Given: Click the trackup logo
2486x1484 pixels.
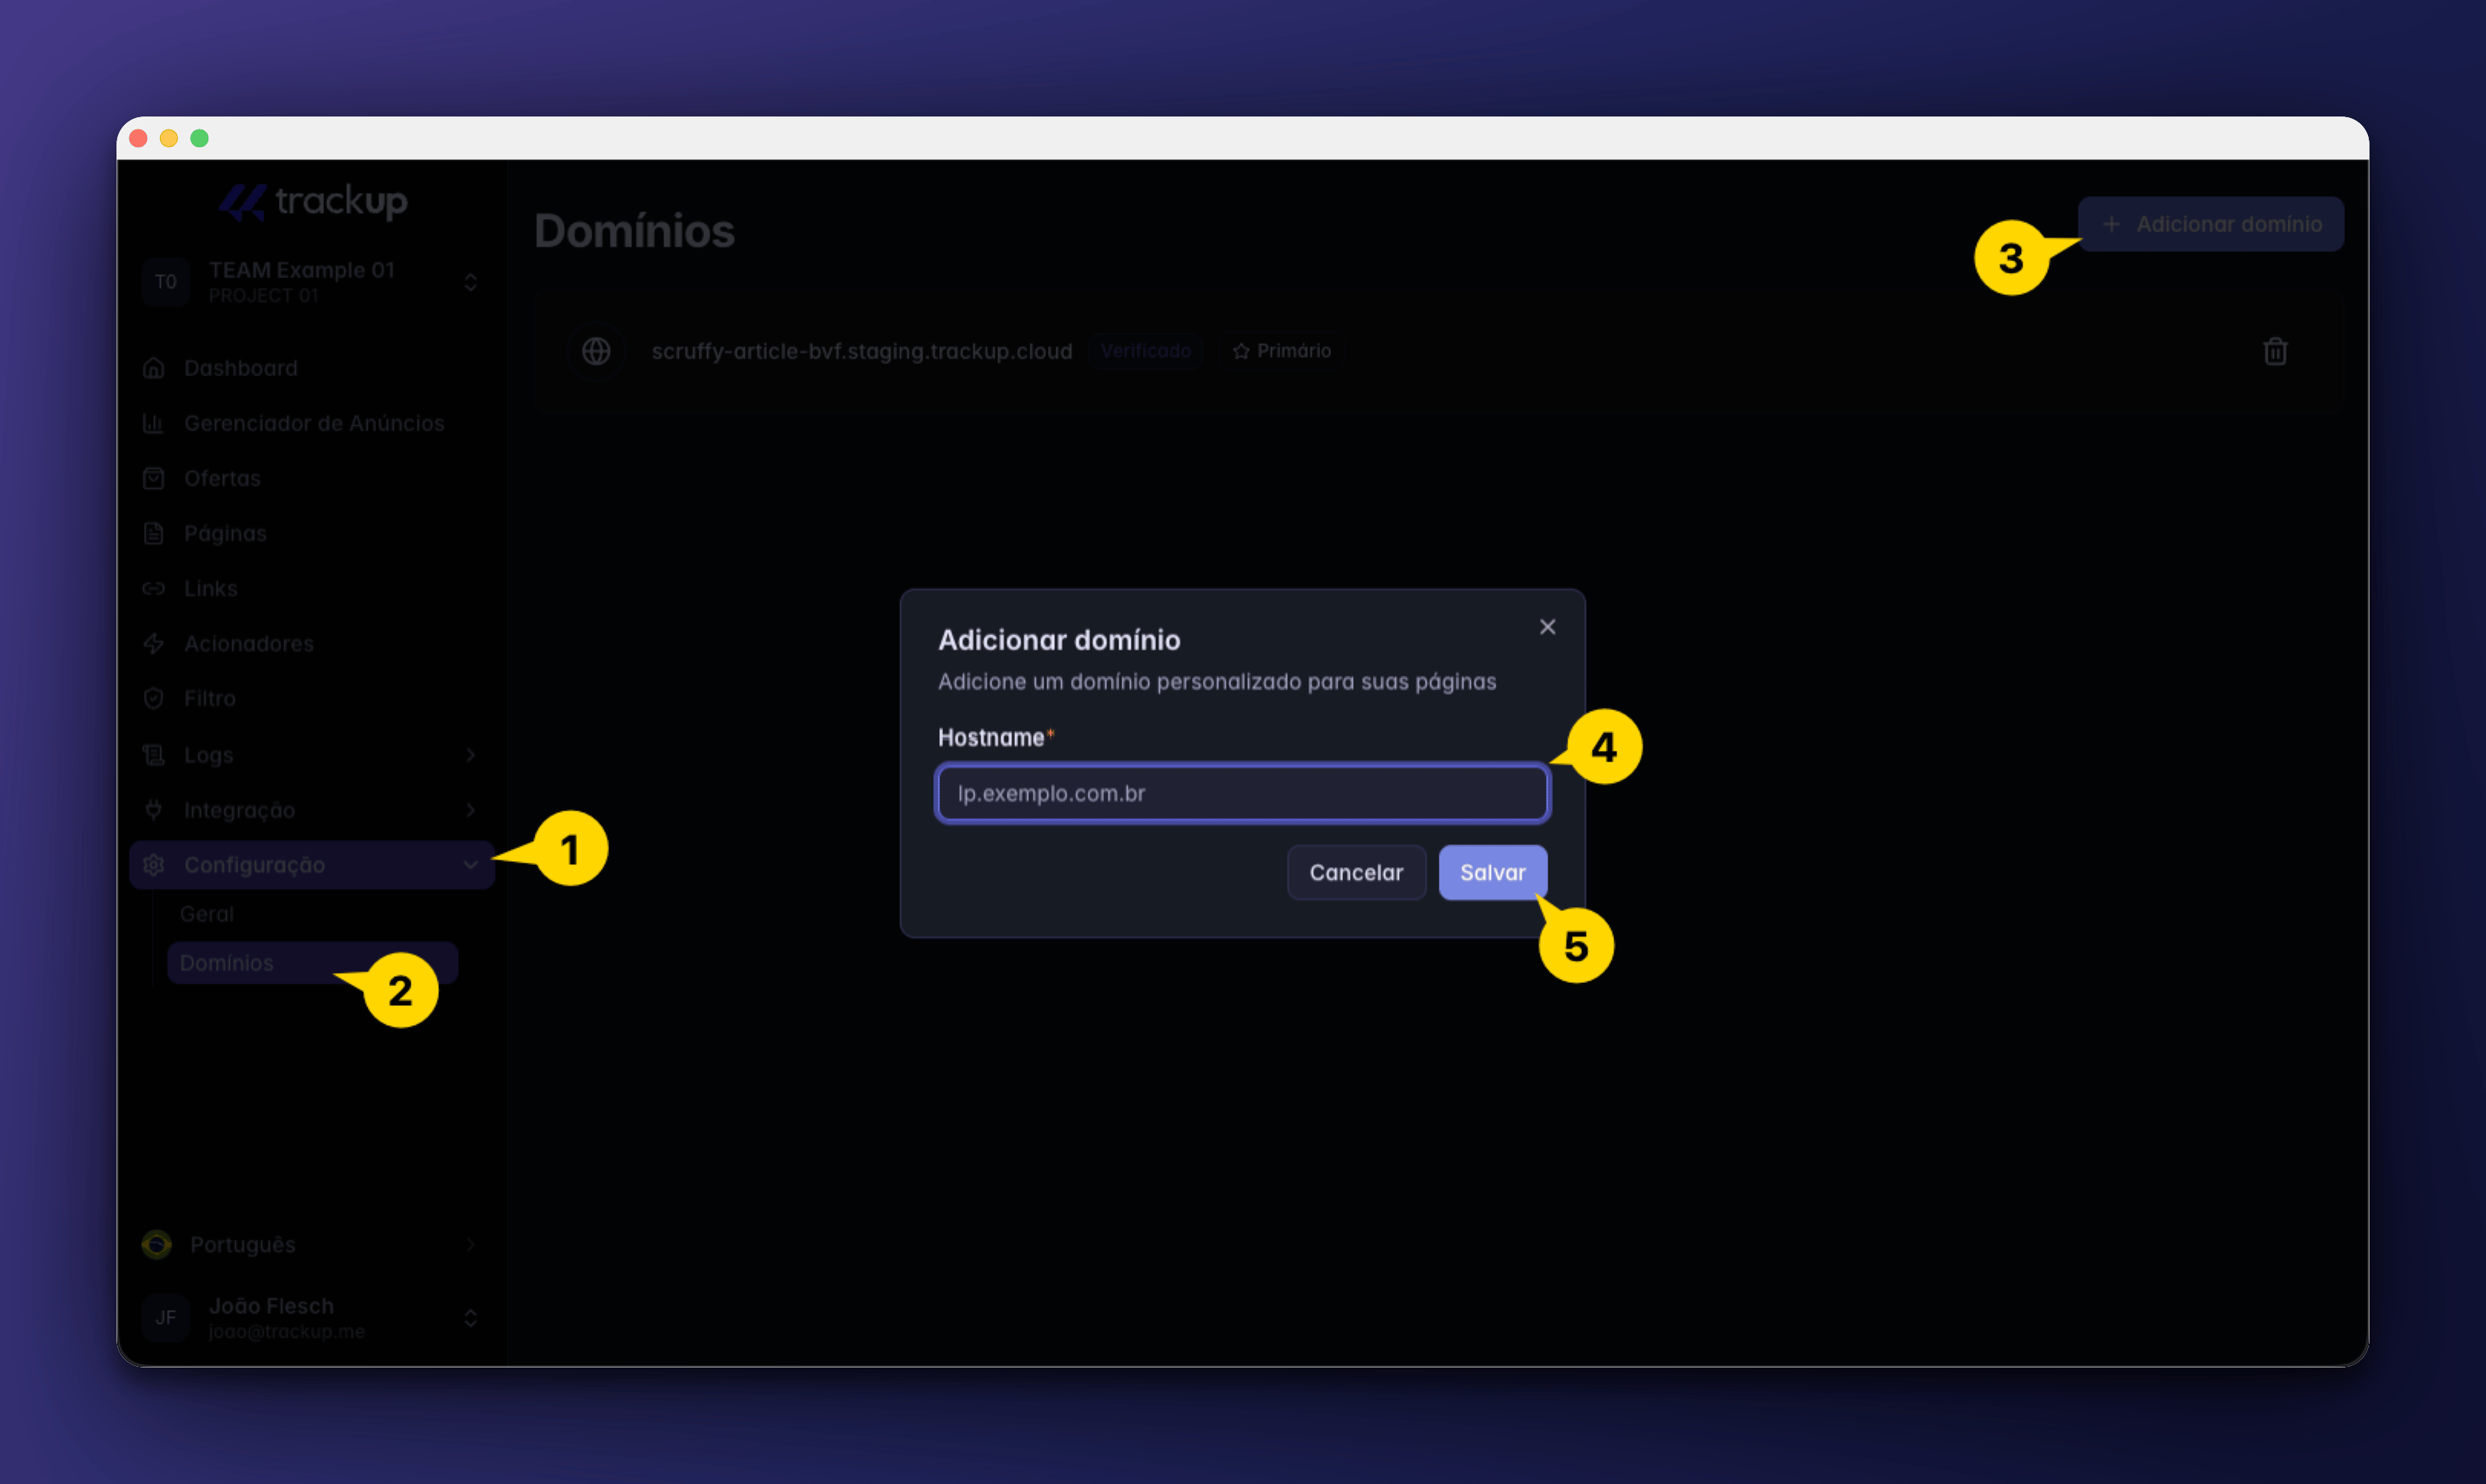Looking at the screenshot, I should click(313, 201).
